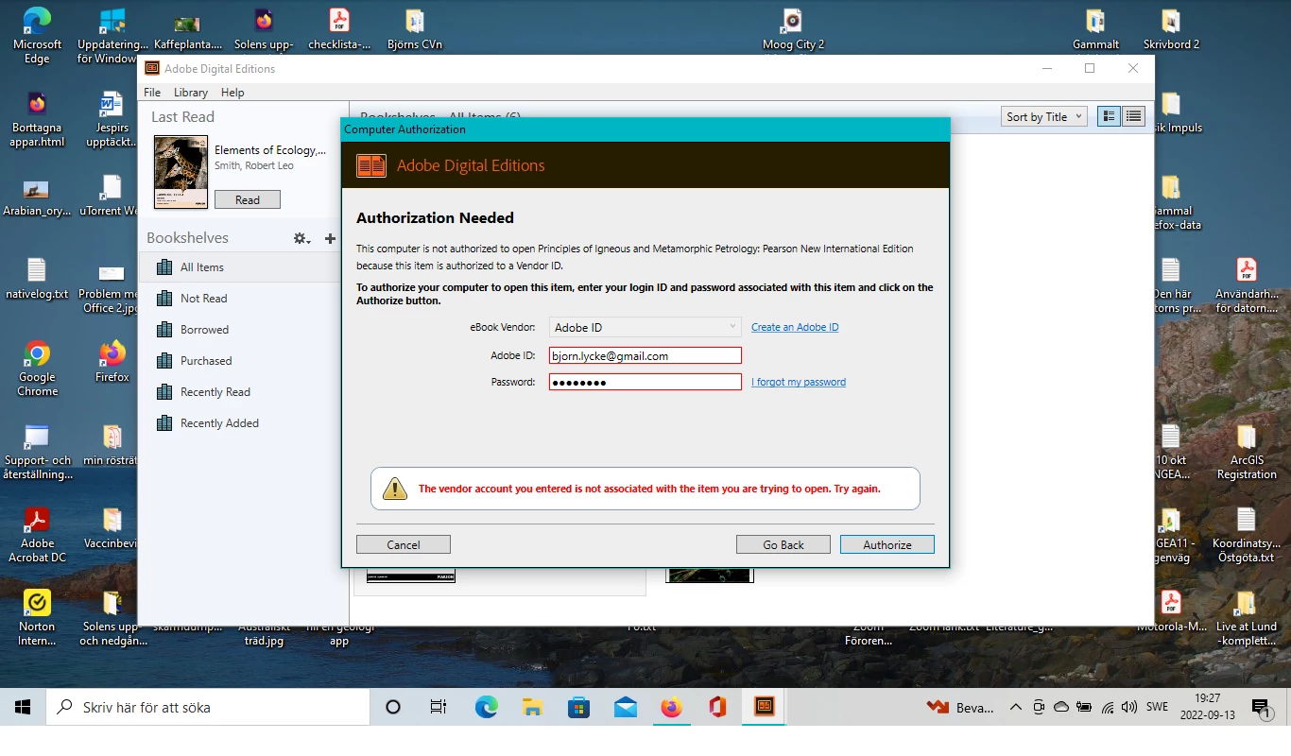This screenshot has width=1291, height=756.
Task: Open Björns CVn desktop folder
Action: pos(414,28)
